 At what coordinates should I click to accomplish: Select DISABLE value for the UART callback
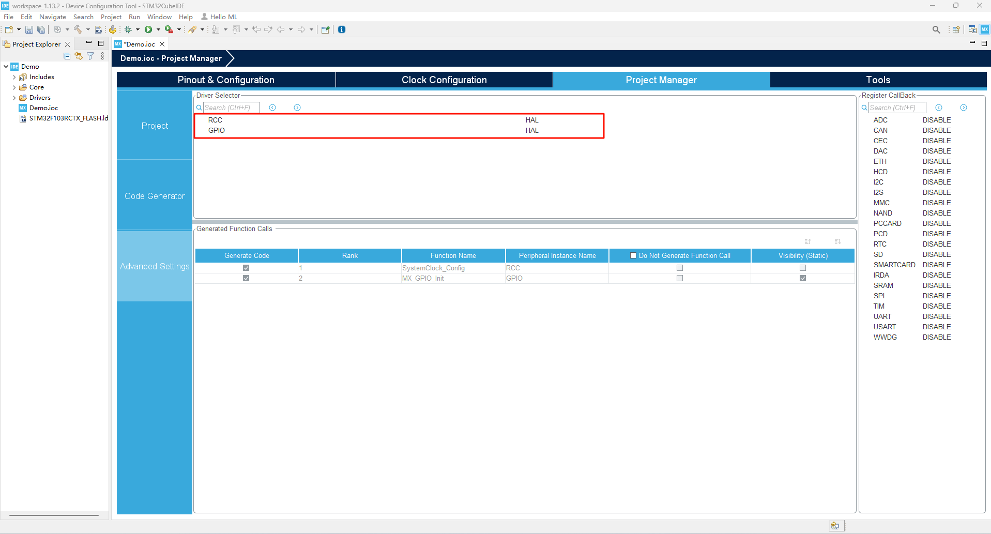pyautogui.click(x=937, y=316)
